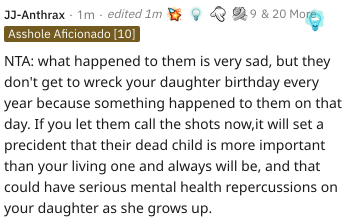The height and width of the screenshot is (224, 345).
Task: Click the large glowing blue lightbulb icon
Action: pyautogui.click(x=315, y=20)
